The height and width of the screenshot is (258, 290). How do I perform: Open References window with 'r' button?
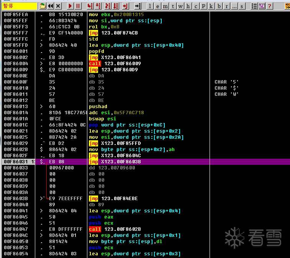(x=226, y=6)
